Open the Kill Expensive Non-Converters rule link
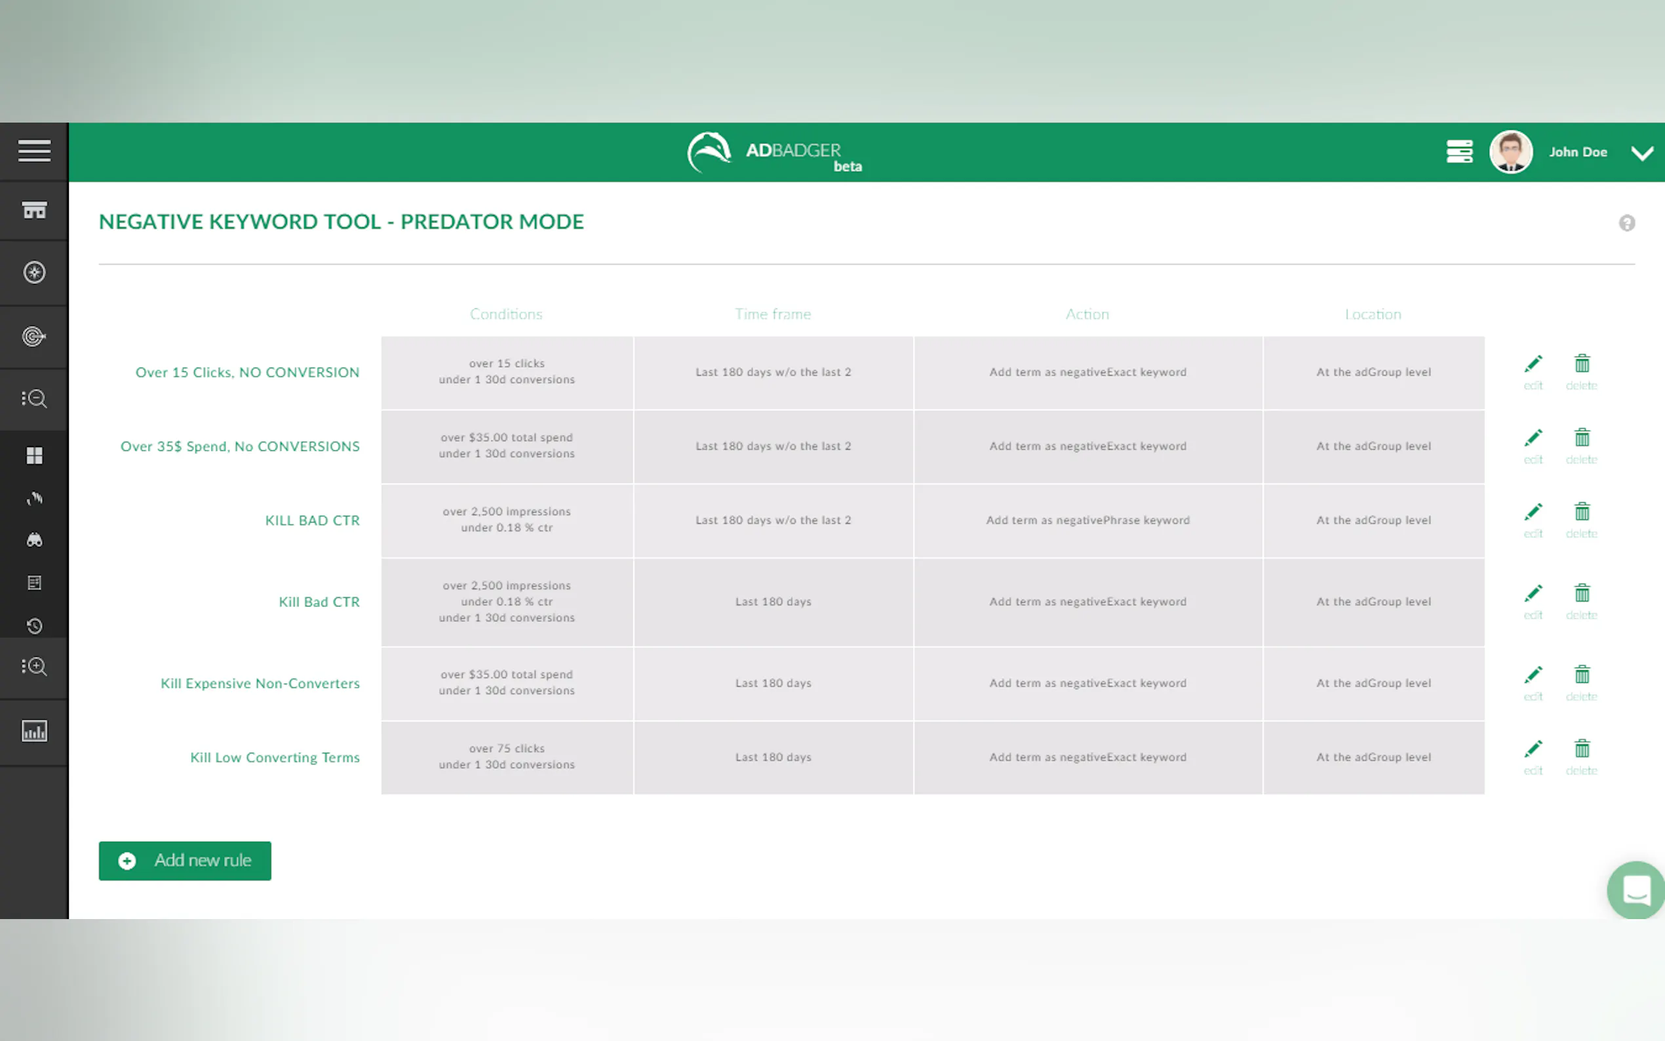1665x1041 pixels. [260, 683]
